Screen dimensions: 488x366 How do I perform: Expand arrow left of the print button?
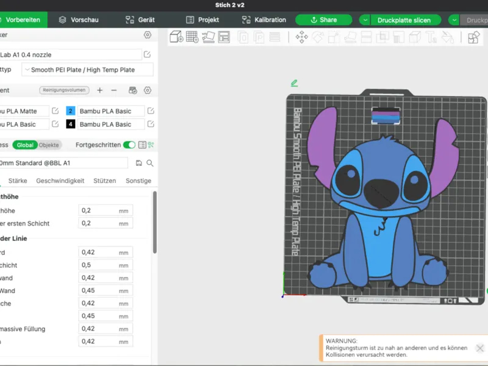click(454, 20)
